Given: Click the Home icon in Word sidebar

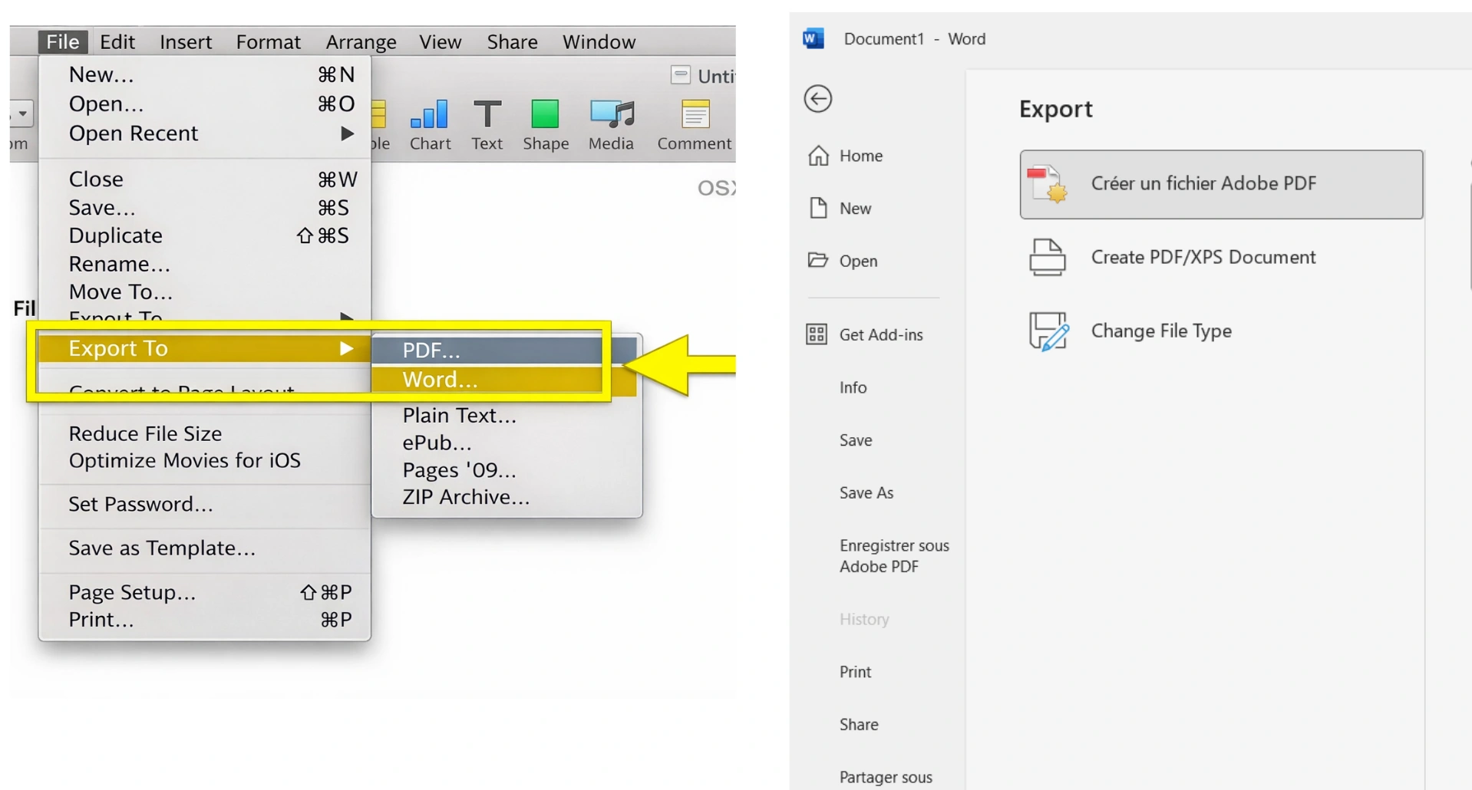Looking at the screenshot, I should click(x=820, y=155).
